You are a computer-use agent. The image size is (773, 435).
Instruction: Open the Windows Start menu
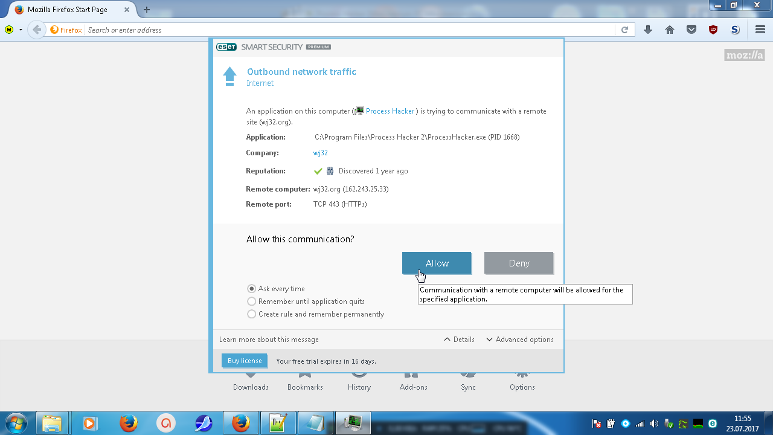[16, 423]
